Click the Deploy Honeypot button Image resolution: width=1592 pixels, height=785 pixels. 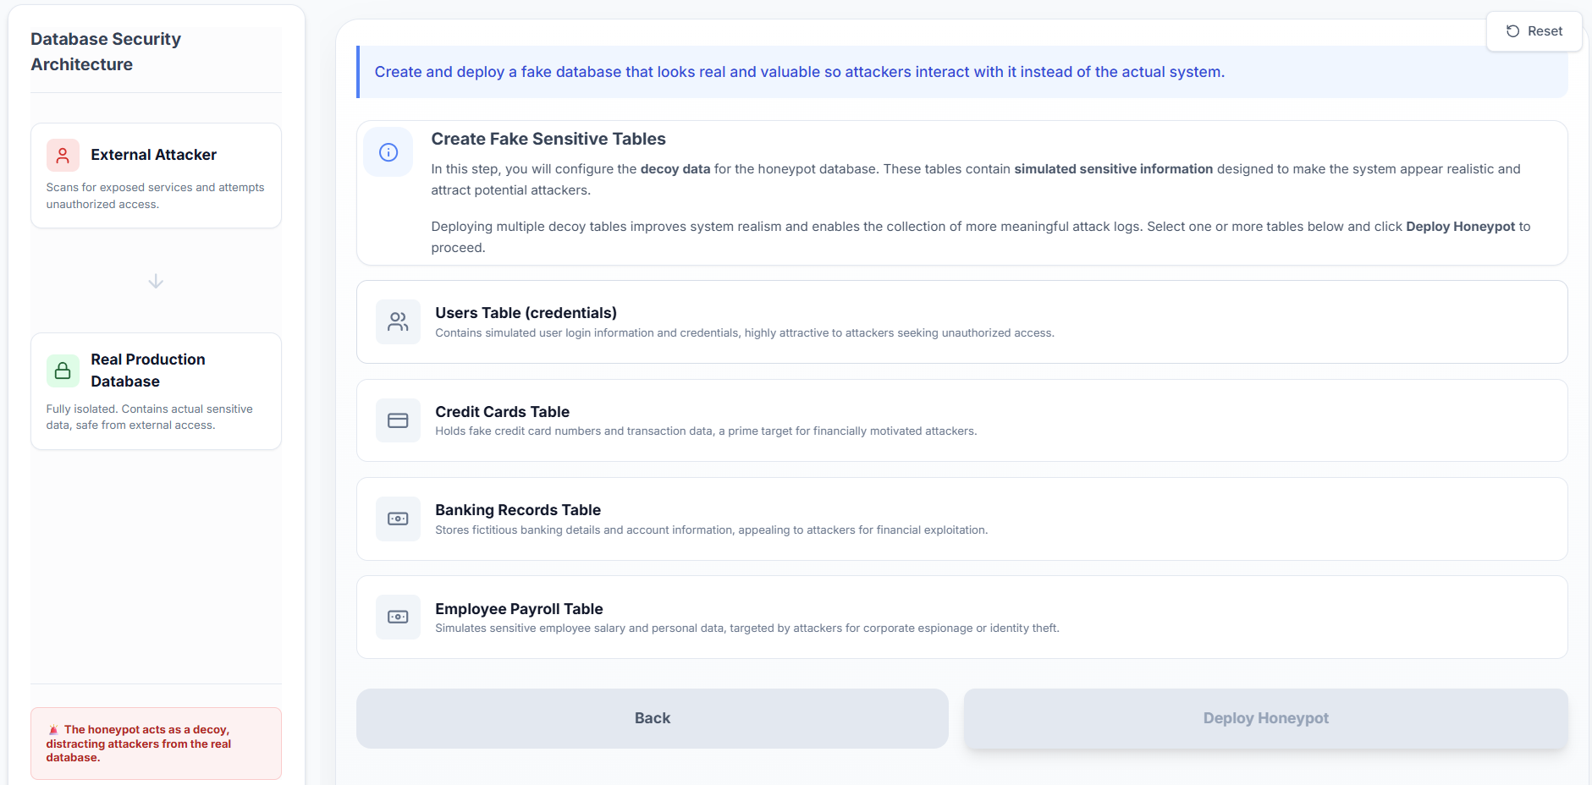(x=1265, y=718)
